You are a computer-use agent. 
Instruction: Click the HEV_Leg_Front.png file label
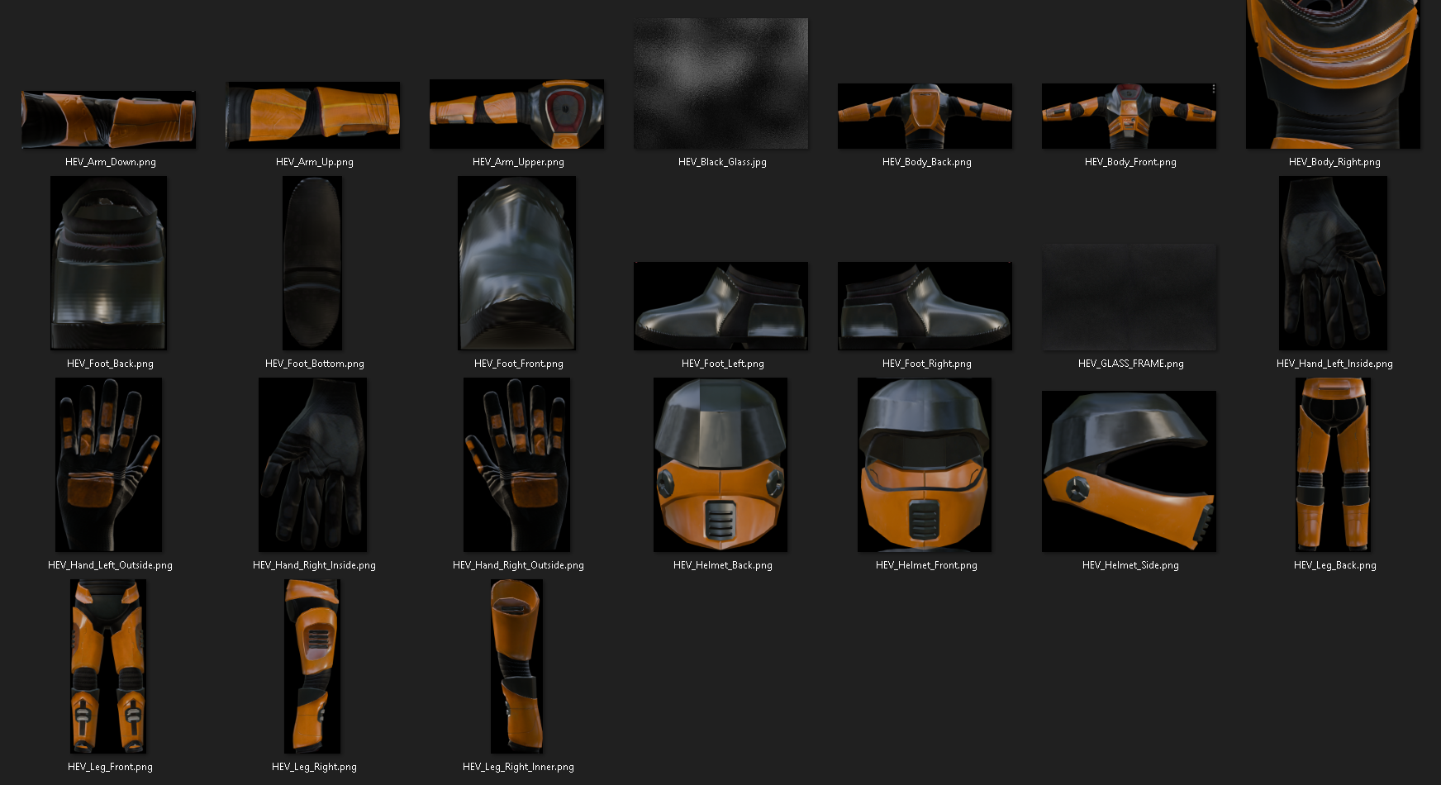pyautogui.click(x=111, y=767)
